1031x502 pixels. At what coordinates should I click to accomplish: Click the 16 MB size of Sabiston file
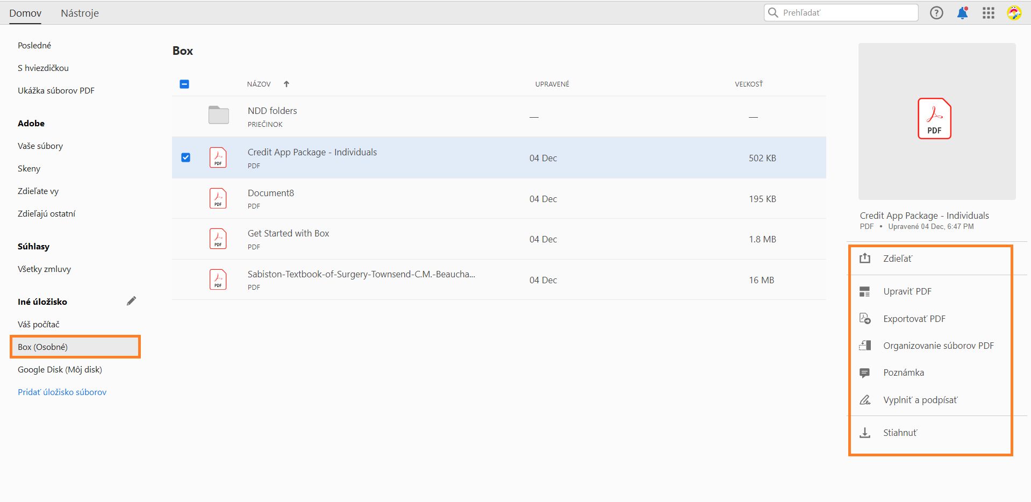(762, 280)
